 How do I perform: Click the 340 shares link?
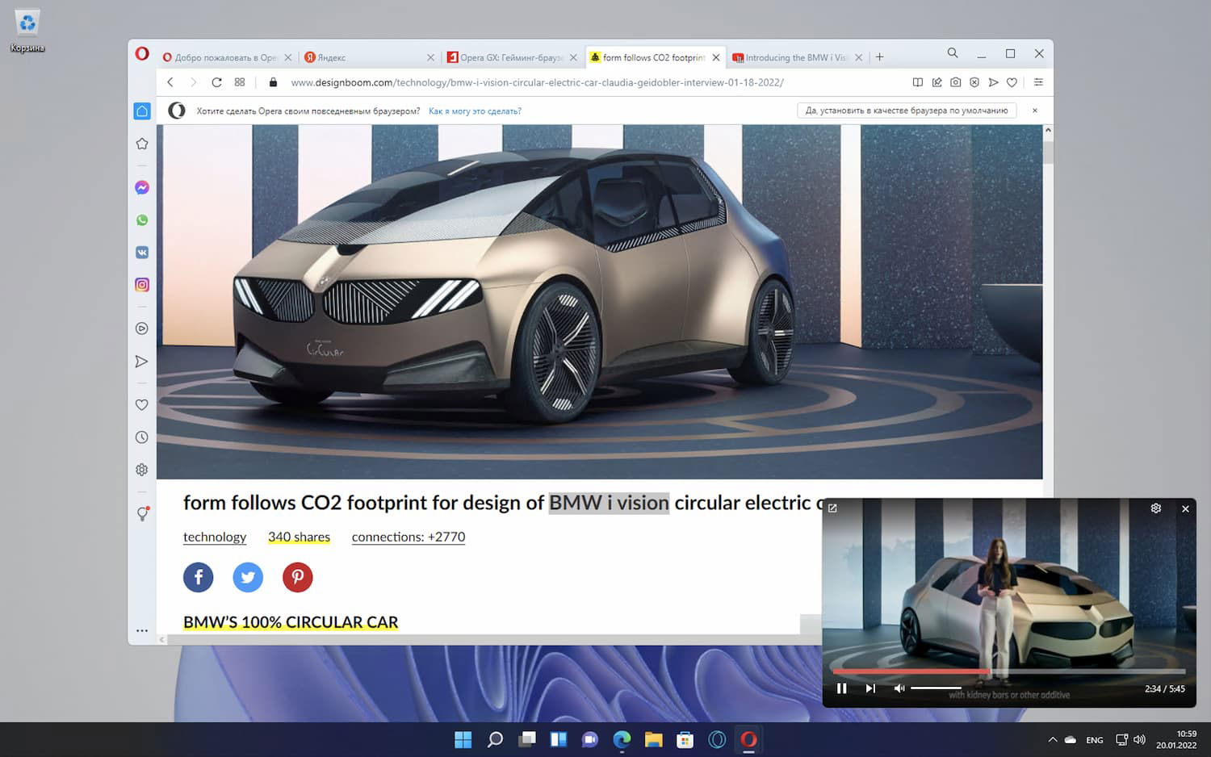(299, 537)
